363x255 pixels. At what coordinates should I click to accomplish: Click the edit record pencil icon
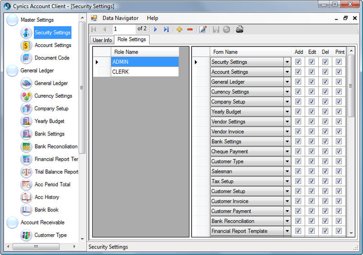pos(203,29)
